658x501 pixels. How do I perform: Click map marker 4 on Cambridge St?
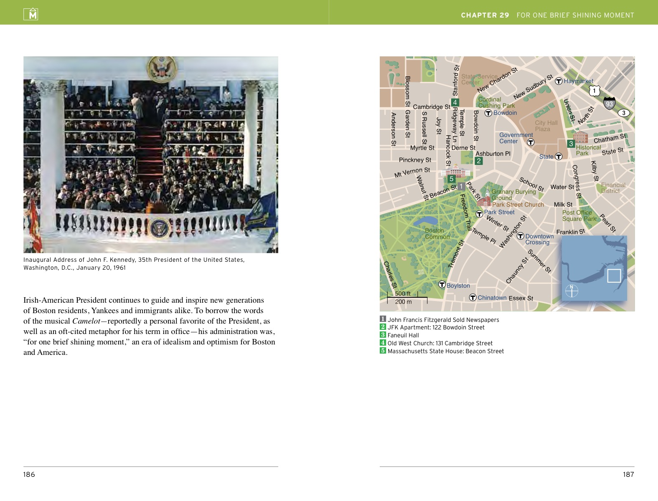(455, 102)
